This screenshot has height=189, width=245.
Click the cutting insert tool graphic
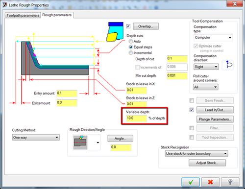tap(115, 32)
